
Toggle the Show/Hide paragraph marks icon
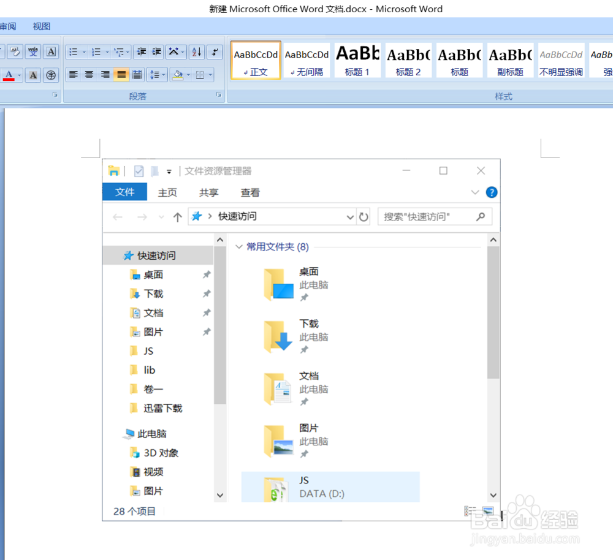coord(215,52)
